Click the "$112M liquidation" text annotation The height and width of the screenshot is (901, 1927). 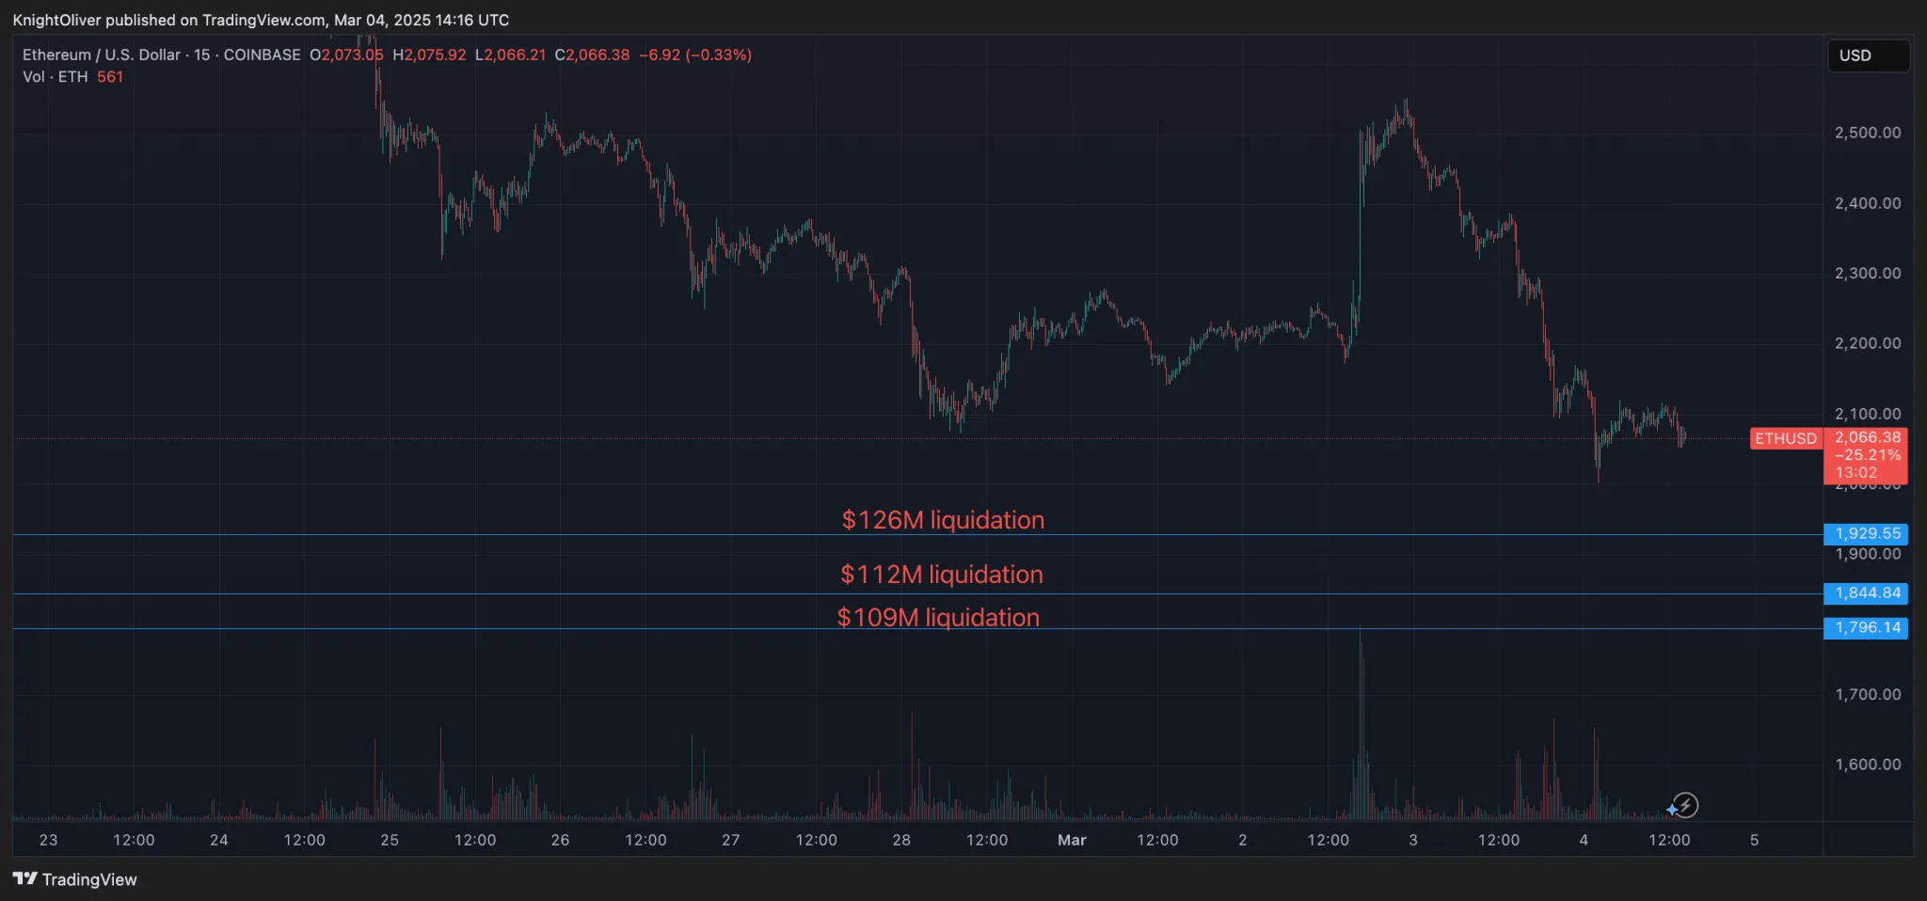point(942,575)
